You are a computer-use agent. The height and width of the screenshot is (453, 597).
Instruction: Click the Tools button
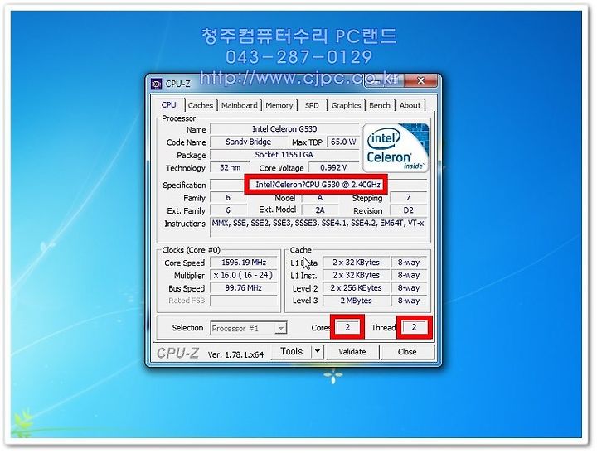[291, 352]
